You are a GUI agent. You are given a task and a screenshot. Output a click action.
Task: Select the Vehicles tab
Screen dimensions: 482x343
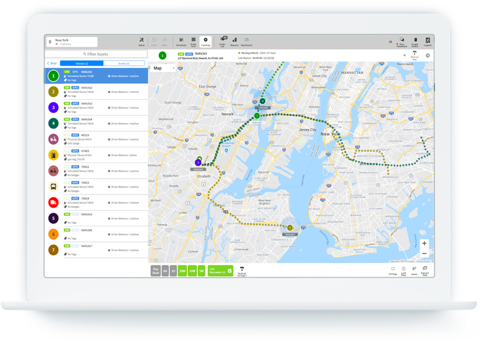click(x=81, y=63)
